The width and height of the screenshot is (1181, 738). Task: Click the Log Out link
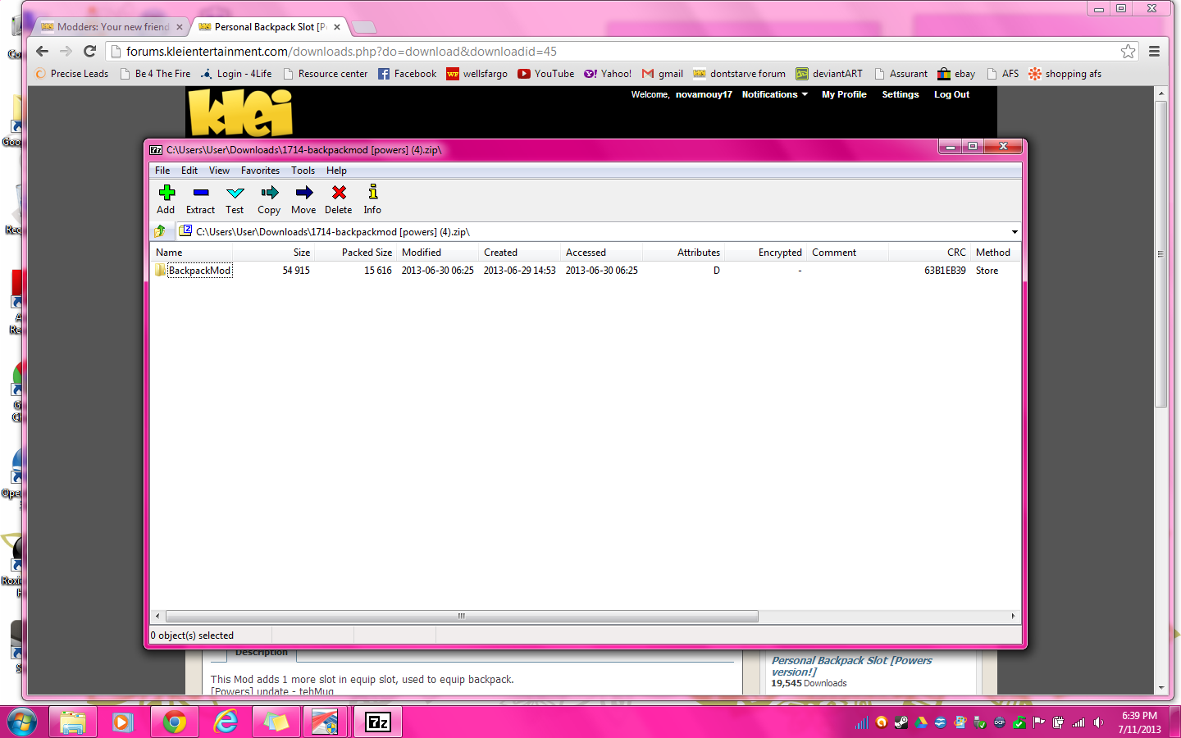[951, 94]
